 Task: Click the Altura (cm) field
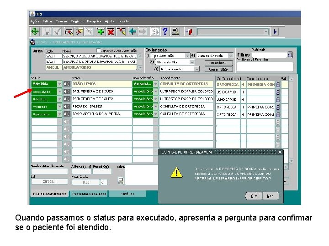click(x=81, y=171)
